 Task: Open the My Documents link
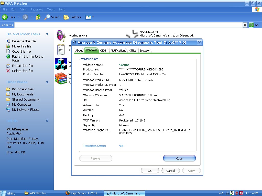[x=23, y=94]
